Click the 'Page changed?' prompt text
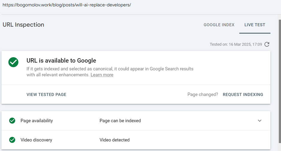Screen dimensions: 281x151 (203, 95)
